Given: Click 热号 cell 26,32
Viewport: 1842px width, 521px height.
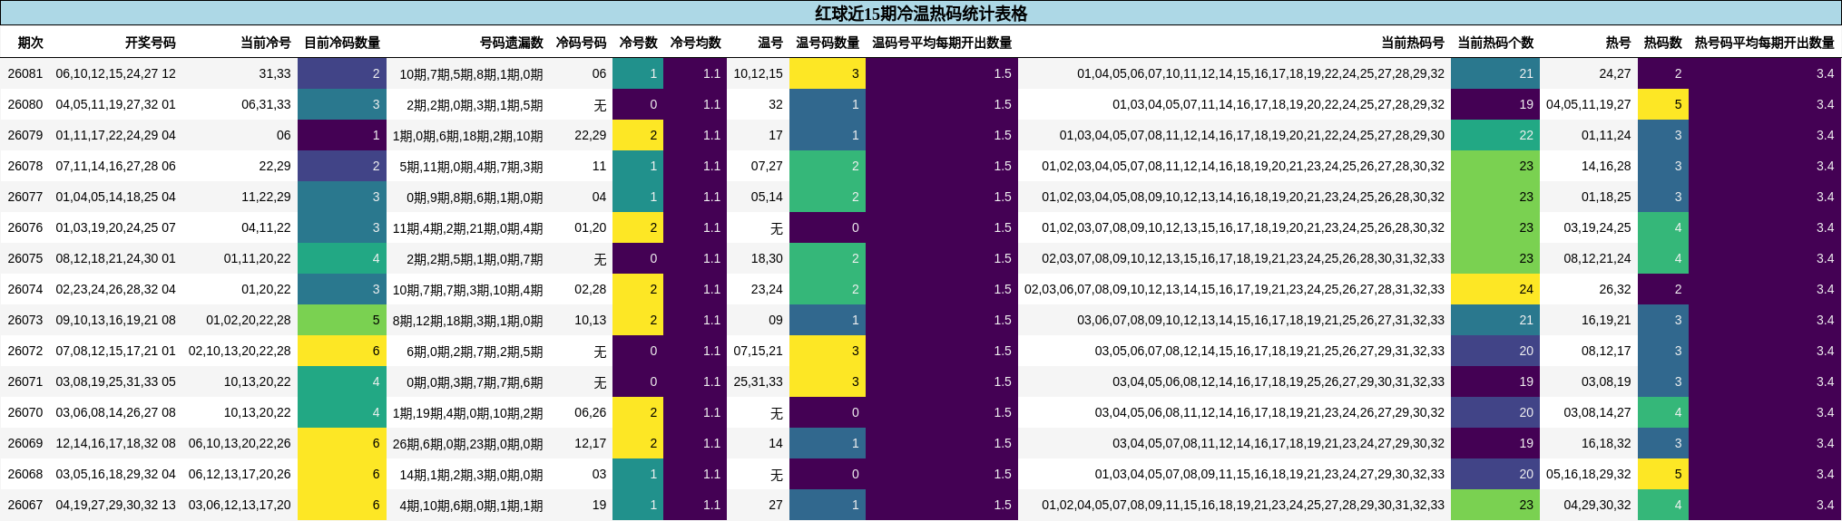Looking at the screenshot, I should [x=1615, y=289].
